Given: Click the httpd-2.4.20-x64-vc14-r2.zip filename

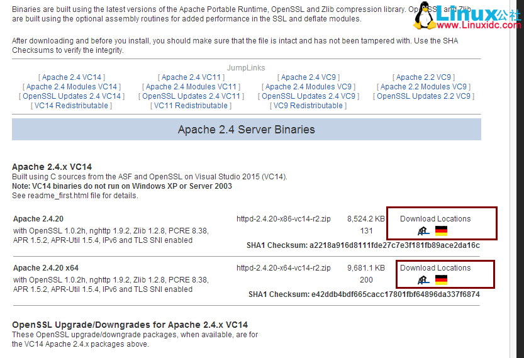Looking at the screenshot, I should tap(283, 268).
